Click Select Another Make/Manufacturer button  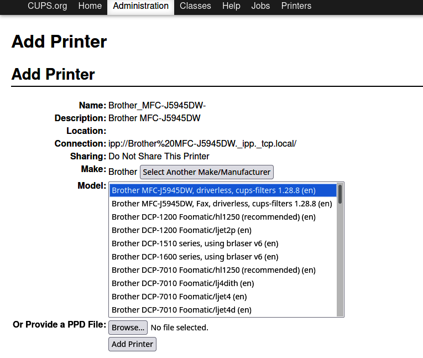click(x=207, y=172)
